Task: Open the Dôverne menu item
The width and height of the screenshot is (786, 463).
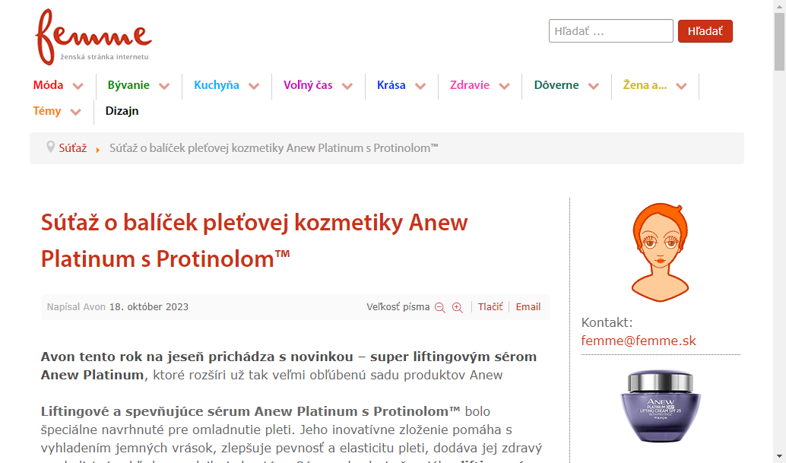Action: click(556, 85)
